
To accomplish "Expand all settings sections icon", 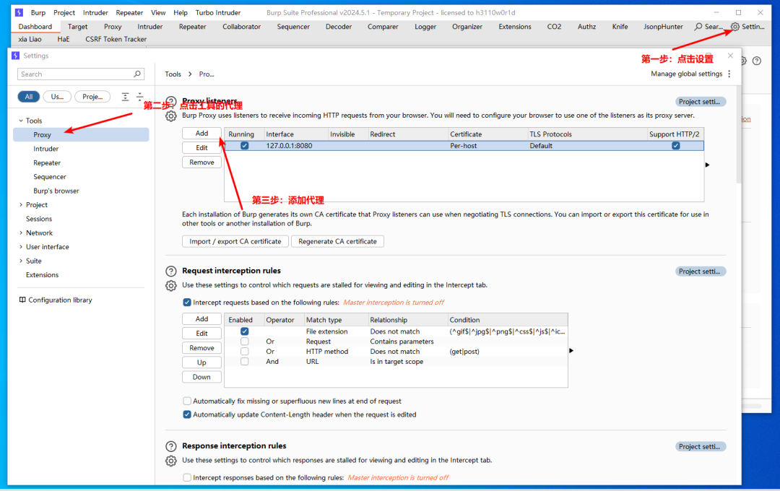I will pyautogui.click(x=126, y=97).
